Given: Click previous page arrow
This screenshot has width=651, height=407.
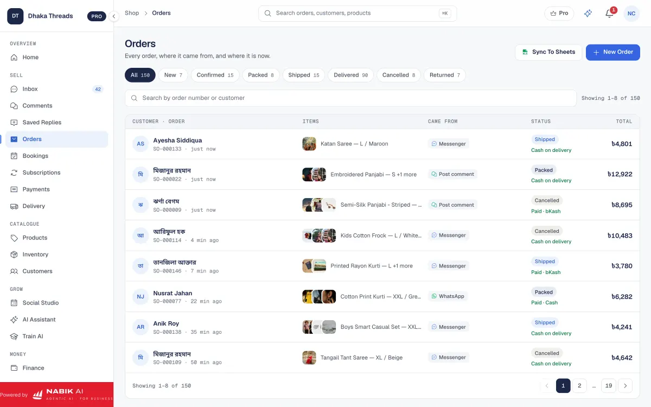Looking at the screenshot, I should click(x=547, y=386).
